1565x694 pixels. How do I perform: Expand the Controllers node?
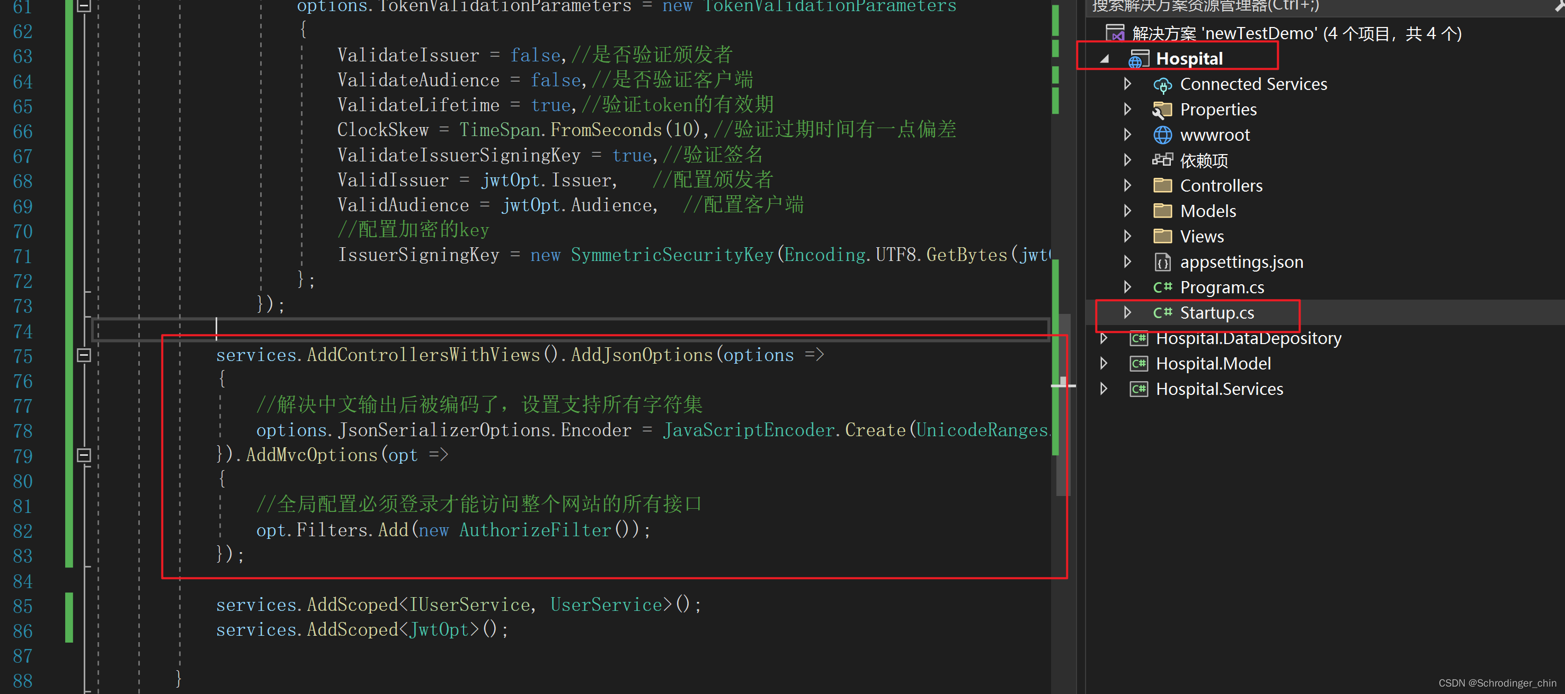(1127, 185)
